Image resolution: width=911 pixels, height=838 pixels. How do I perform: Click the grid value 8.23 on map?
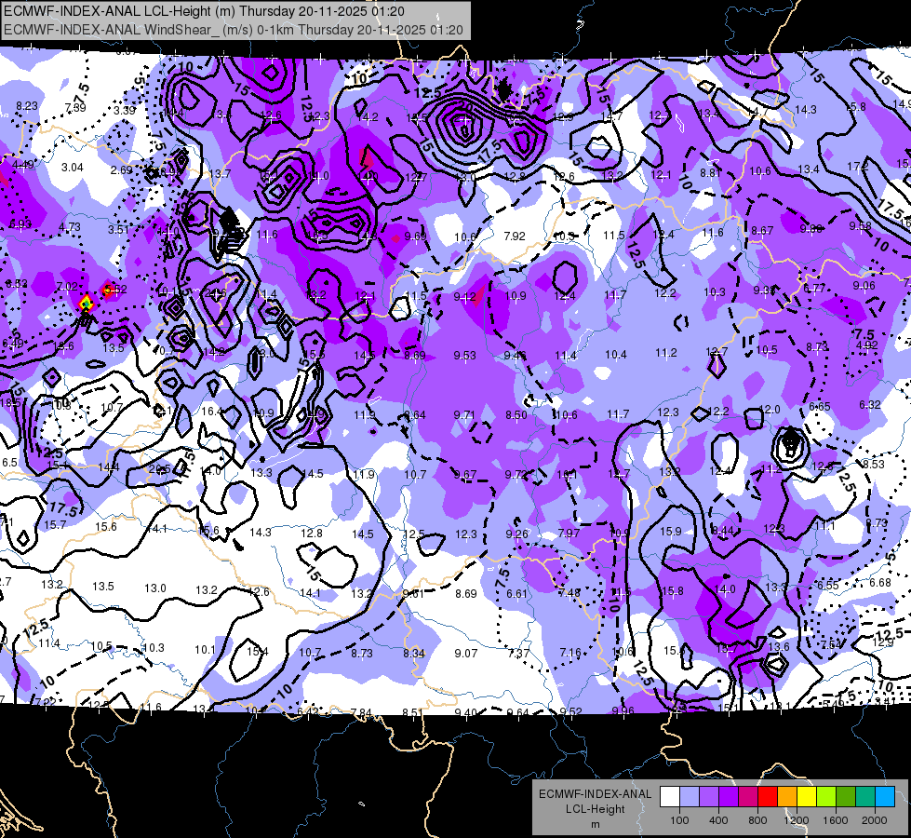click(x=27, y=106)
